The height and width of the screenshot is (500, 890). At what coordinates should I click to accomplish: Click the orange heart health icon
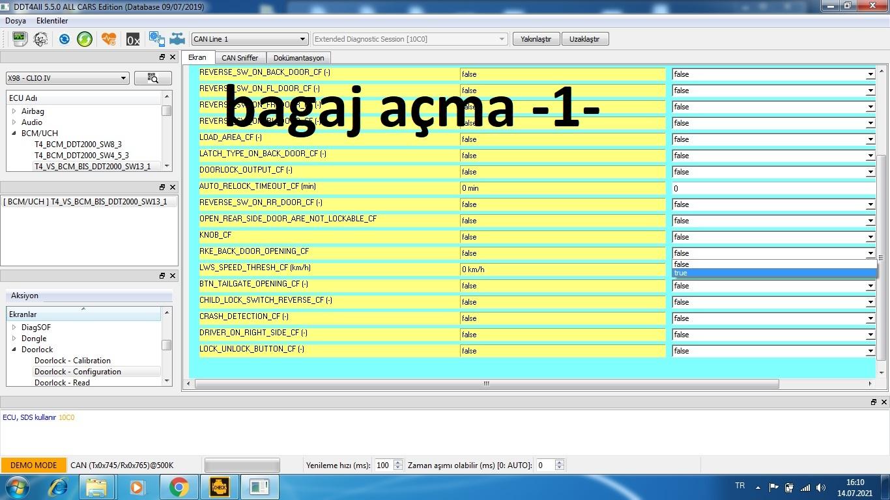(x=108, y=39)
